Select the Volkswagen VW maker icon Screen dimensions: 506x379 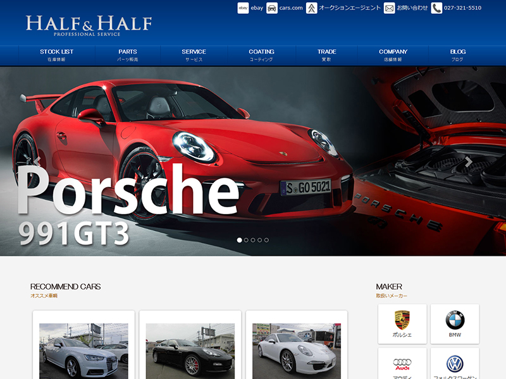pos(455,364)
